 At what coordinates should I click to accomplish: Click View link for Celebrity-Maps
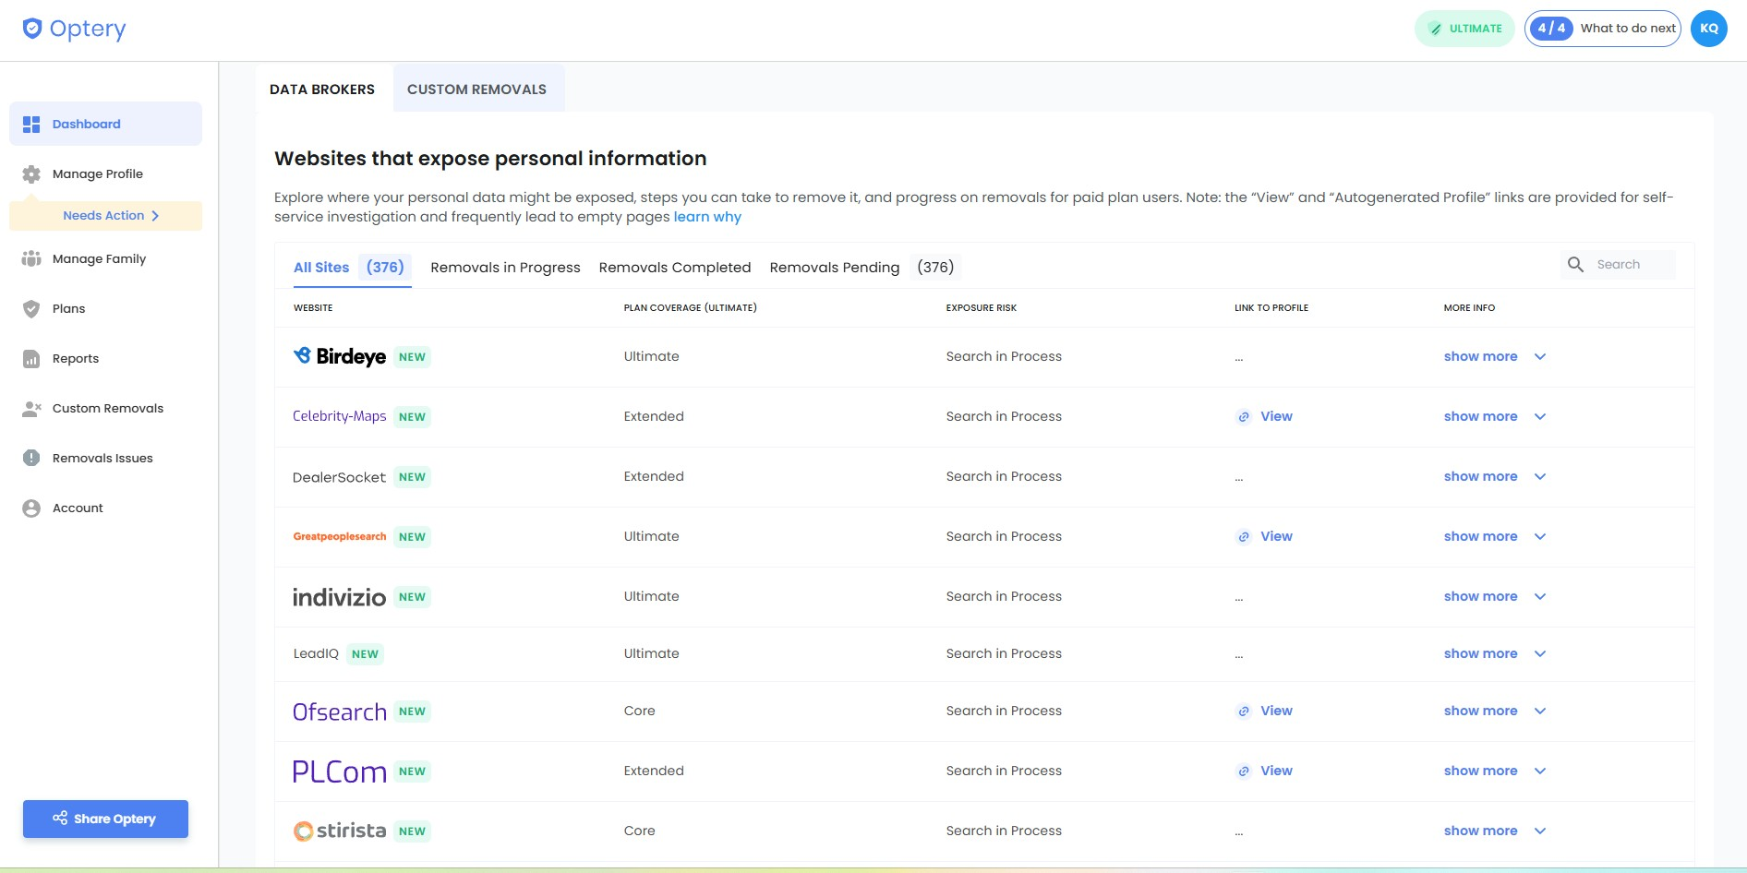1276,417
